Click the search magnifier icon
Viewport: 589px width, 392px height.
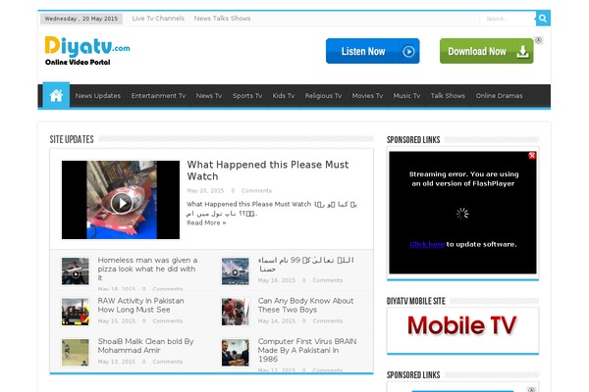tap(543, 18)
